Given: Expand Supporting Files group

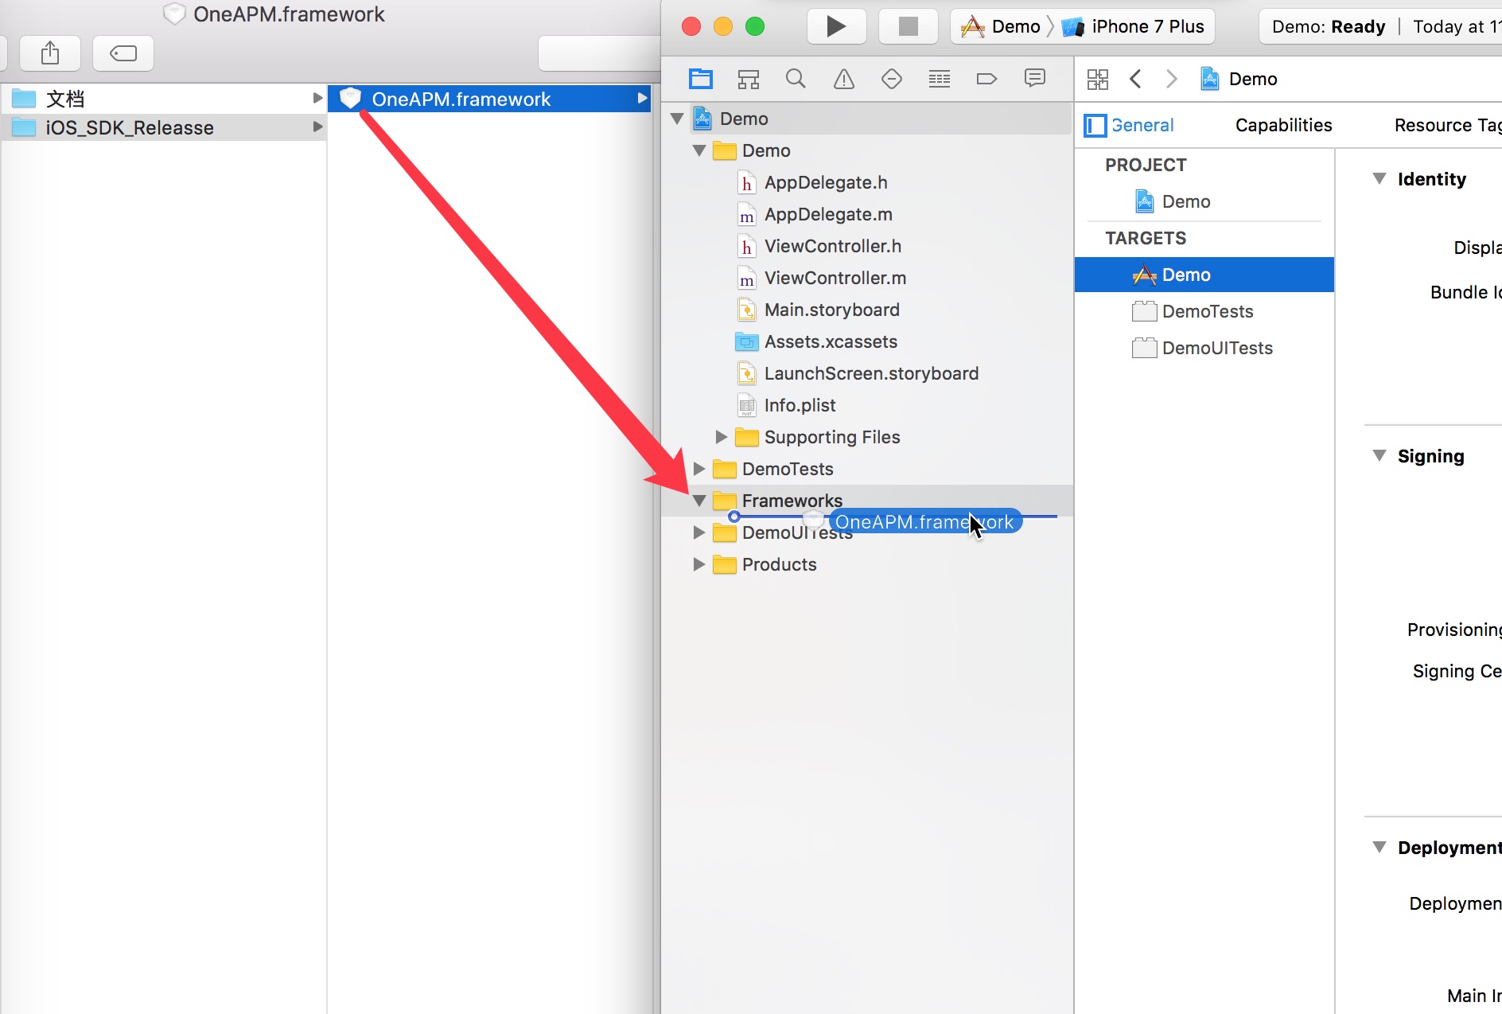Looking at the screenshot, I should 722,437.
